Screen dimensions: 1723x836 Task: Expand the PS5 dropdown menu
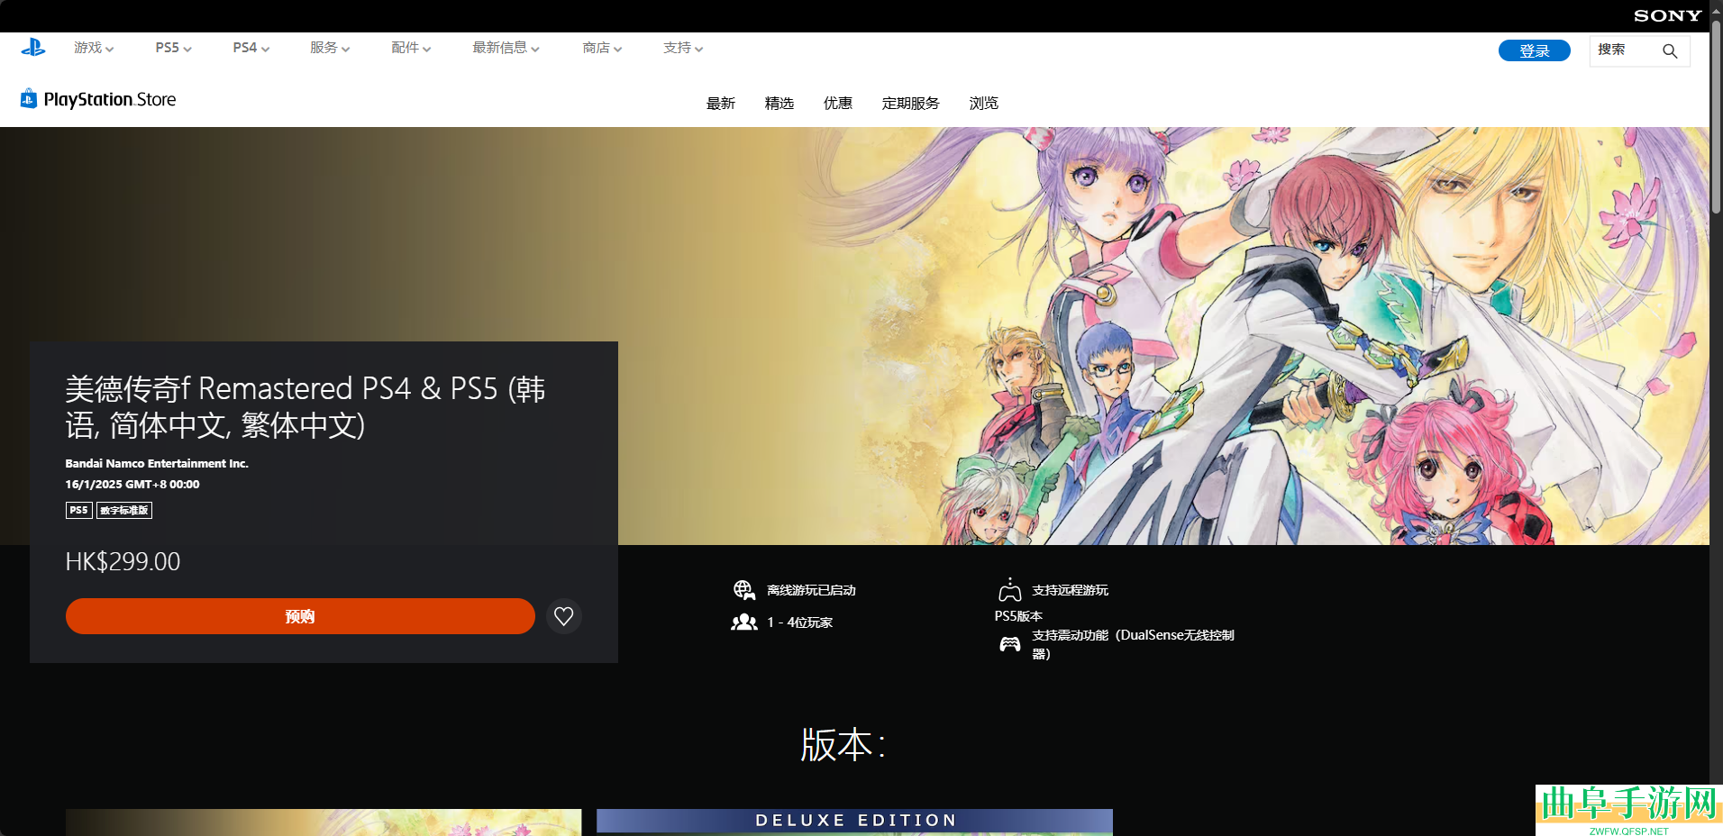(173, 48)
